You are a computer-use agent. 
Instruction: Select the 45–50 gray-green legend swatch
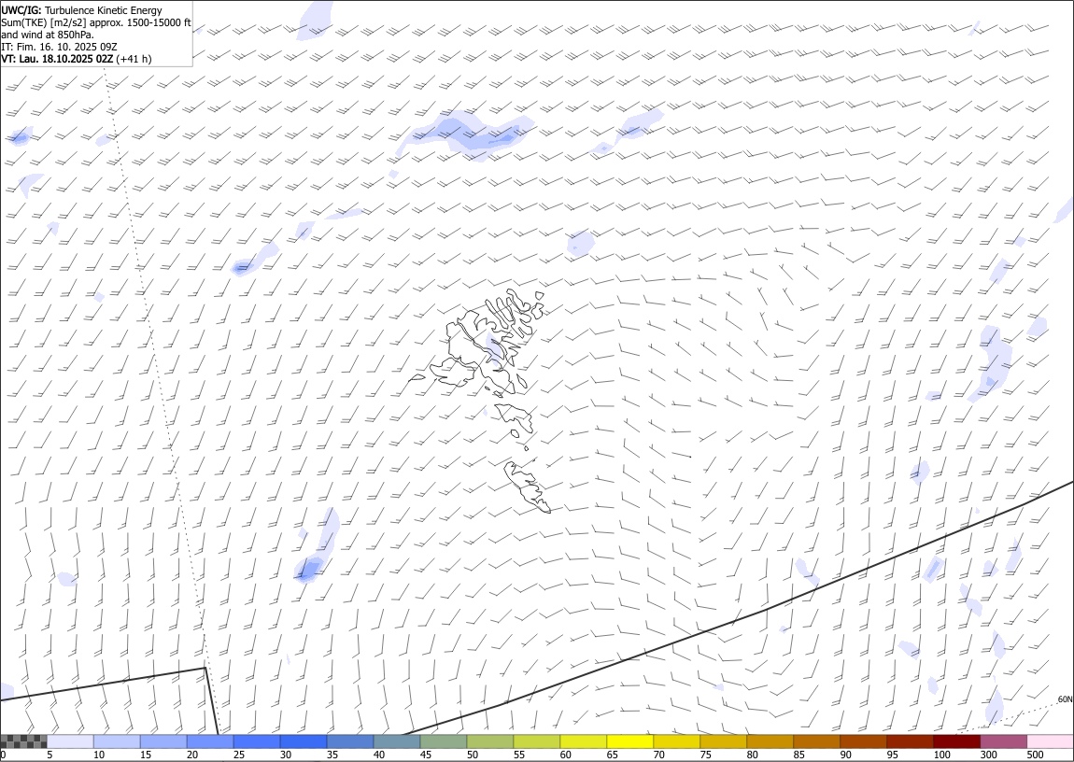[x=444, y=741]
